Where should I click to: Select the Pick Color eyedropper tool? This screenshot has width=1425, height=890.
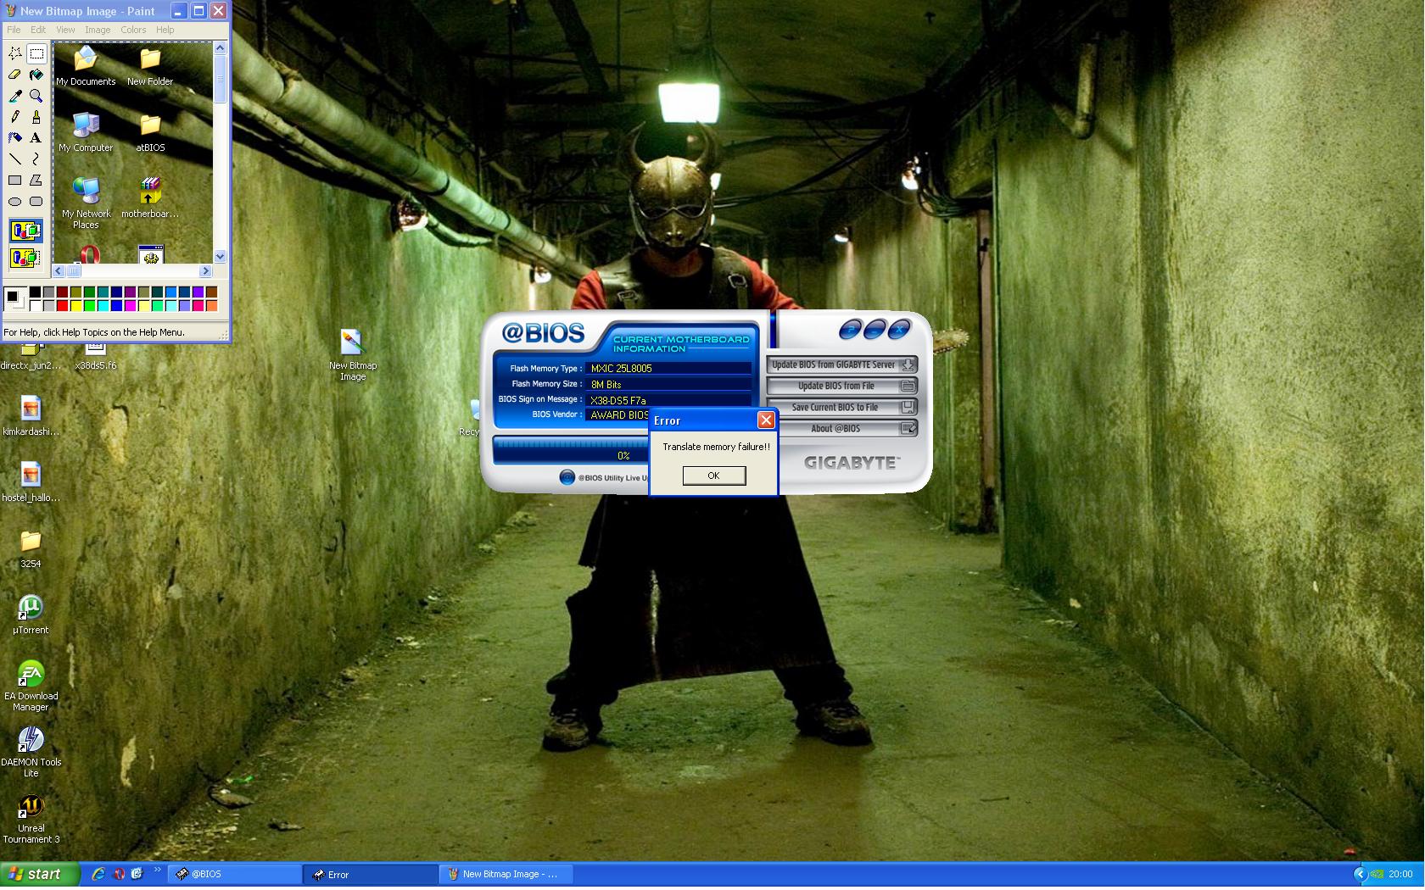(15, 96)
